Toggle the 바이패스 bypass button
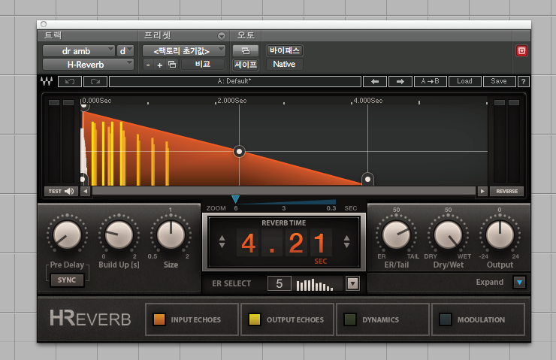 click(x=284, y=50)
